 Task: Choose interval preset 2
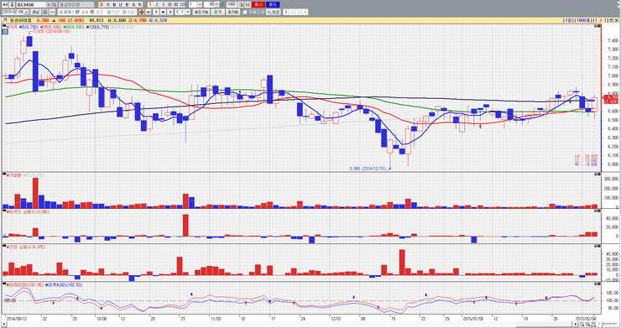[x=156, y=4]
